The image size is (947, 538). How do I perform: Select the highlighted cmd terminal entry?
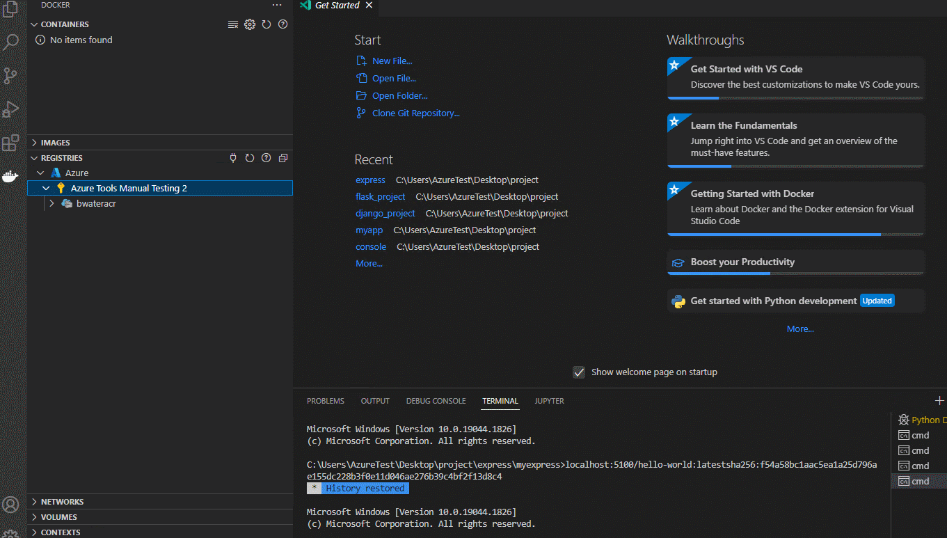coord(919,481)
